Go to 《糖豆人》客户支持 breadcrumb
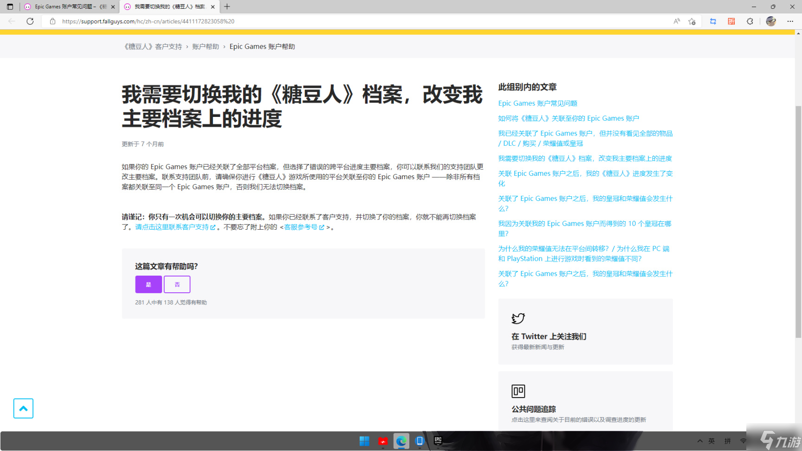Image resolution: width=802 pixels, height=451 pixels. pyautogui.click(x=152, y=46)
